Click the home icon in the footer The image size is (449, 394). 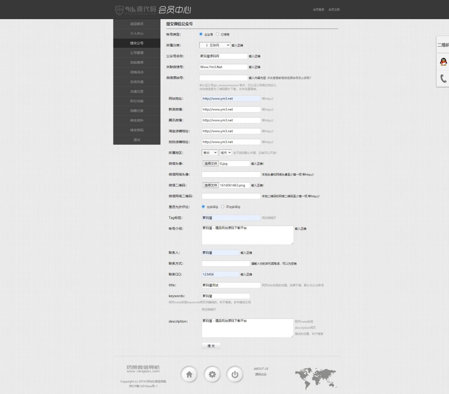point(189,374)
